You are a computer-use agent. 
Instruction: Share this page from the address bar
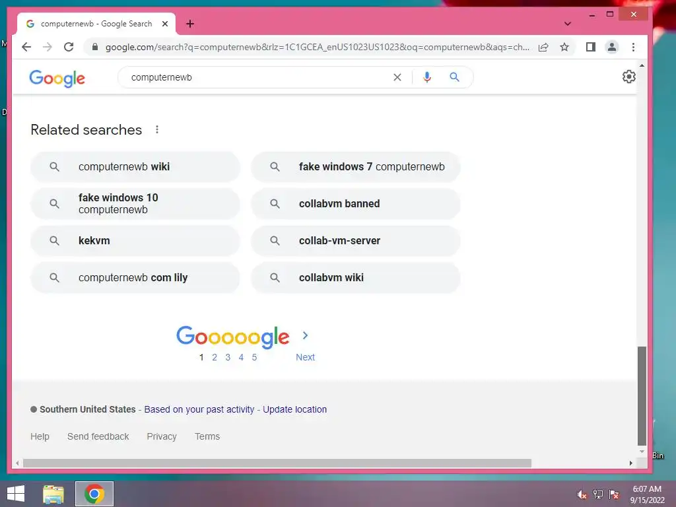(543, 47)
